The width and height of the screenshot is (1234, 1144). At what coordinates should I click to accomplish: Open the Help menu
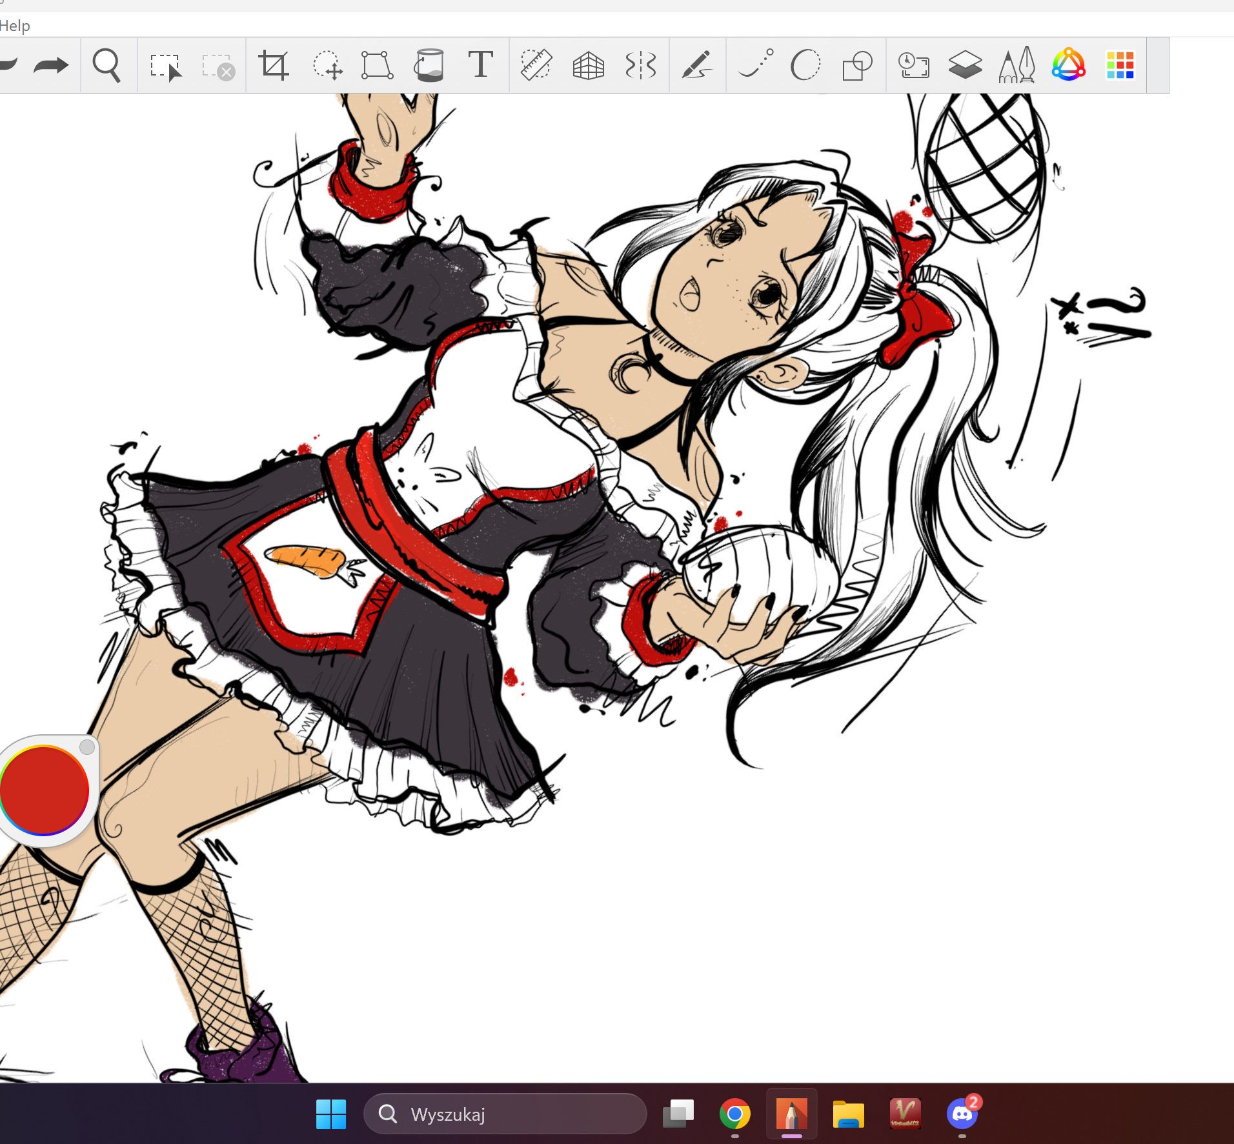[14, 26]
